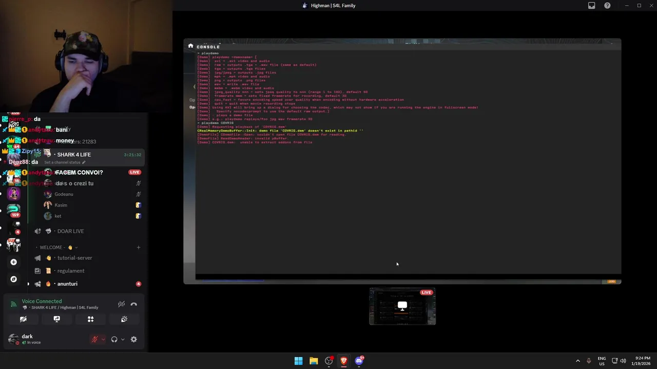Click the taskbar microphone tray icon
657x369 pixels.
pyautogui.click(x=589, y=361)
